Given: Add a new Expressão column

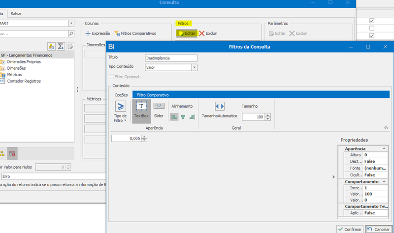Looking at the screenshot, I should point(98,33).
